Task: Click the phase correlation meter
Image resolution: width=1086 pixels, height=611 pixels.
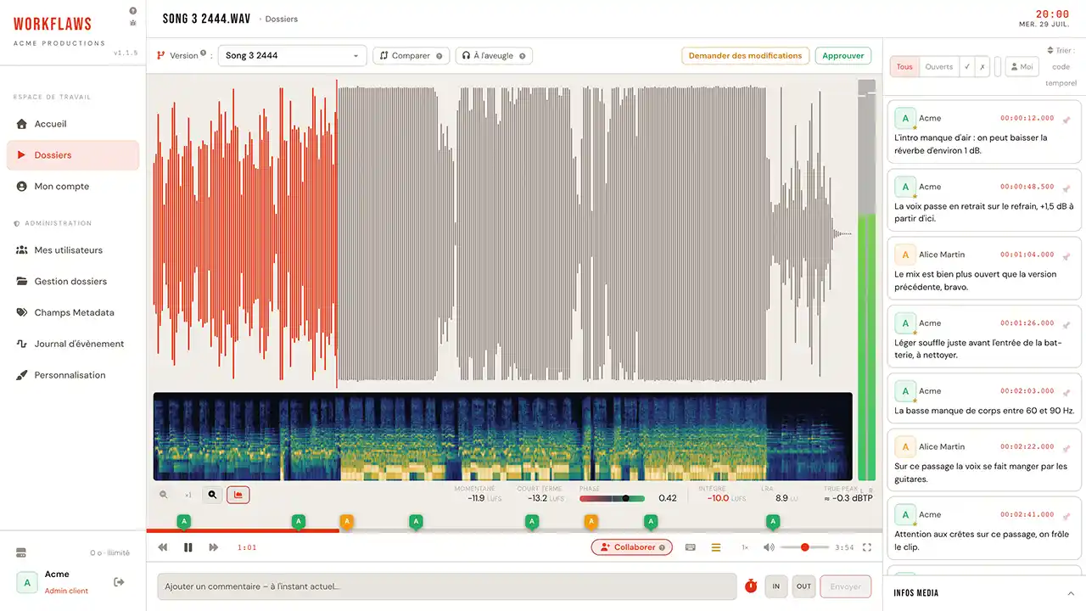Action: point(612,498)
